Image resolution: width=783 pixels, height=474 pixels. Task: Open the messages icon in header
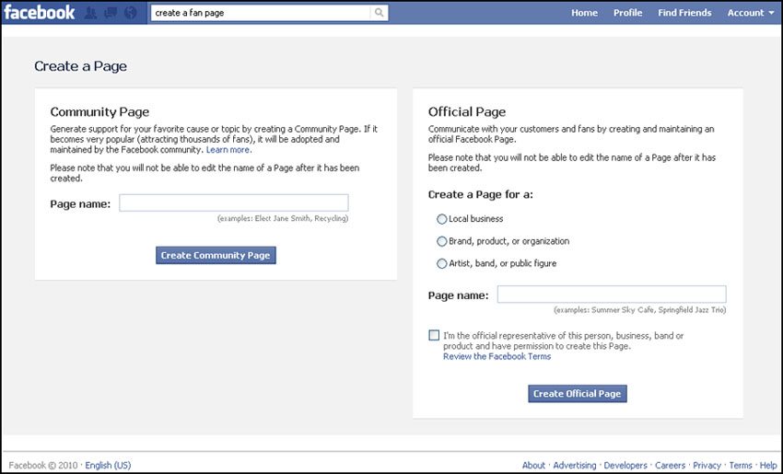pyautogui.click(x=111, y=13)
